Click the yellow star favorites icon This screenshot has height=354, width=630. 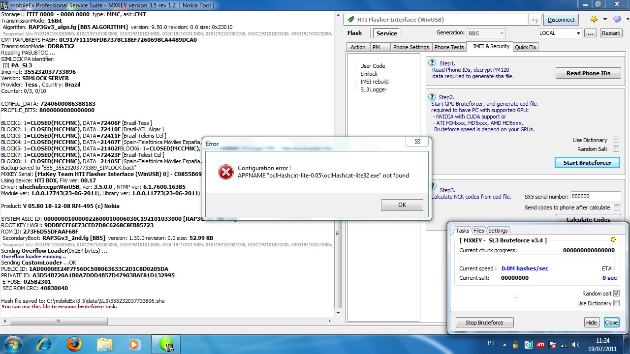(594, 20)
